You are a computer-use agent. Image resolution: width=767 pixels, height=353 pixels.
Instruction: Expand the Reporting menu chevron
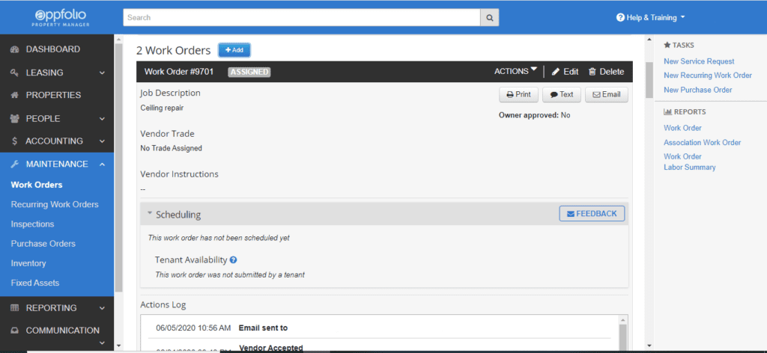coord(102,308)
